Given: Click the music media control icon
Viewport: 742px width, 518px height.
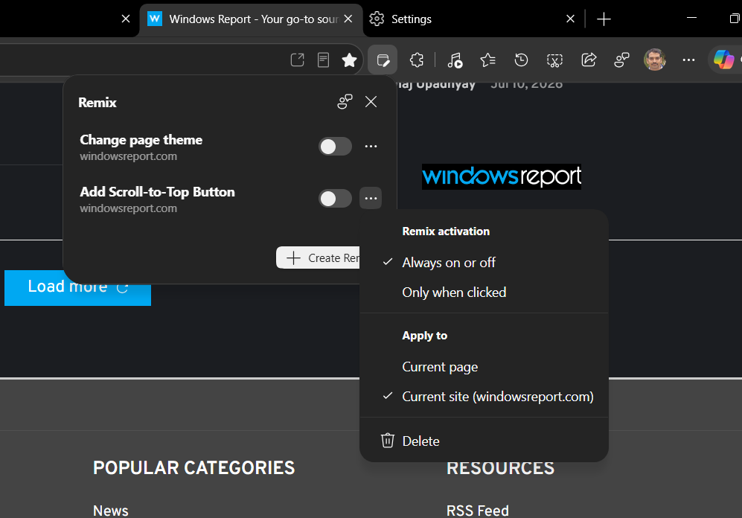Looking at the screenshot, I should [x=455, y=60].
